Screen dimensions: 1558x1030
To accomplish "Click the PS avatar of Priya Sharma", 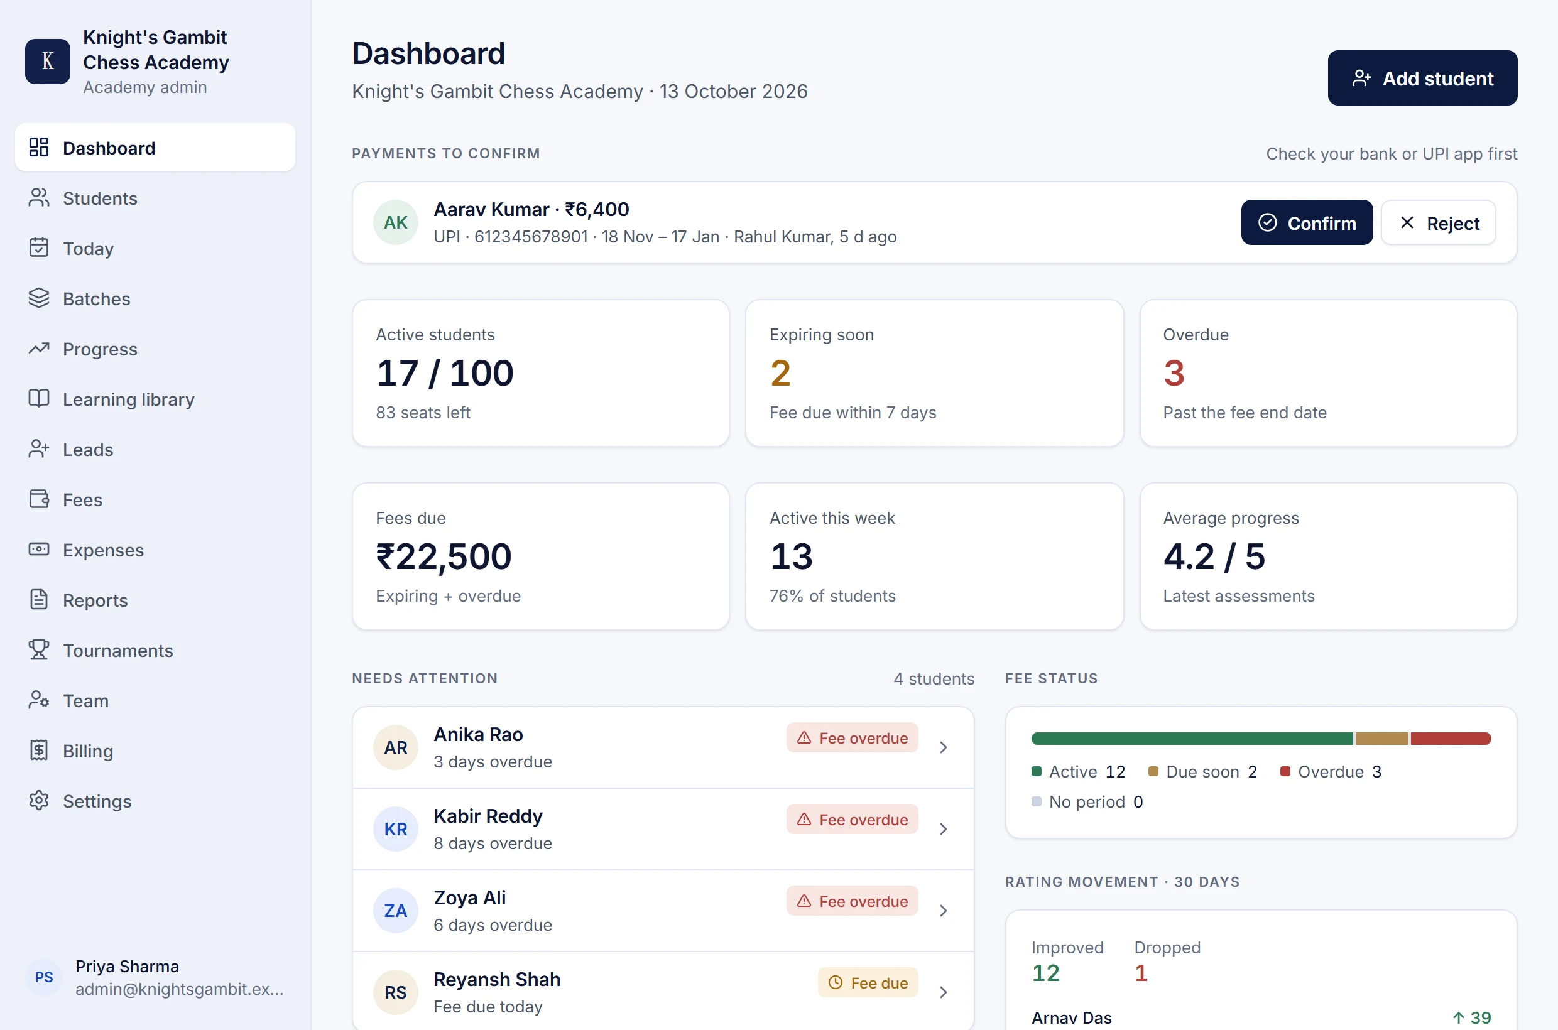I will click(x=43, y=977).
